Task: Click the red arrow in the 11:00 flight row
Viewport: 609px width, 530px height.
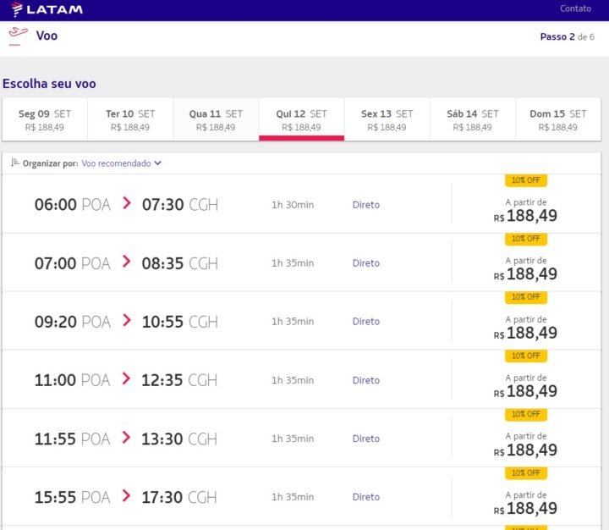Action: tap(126, 378)
